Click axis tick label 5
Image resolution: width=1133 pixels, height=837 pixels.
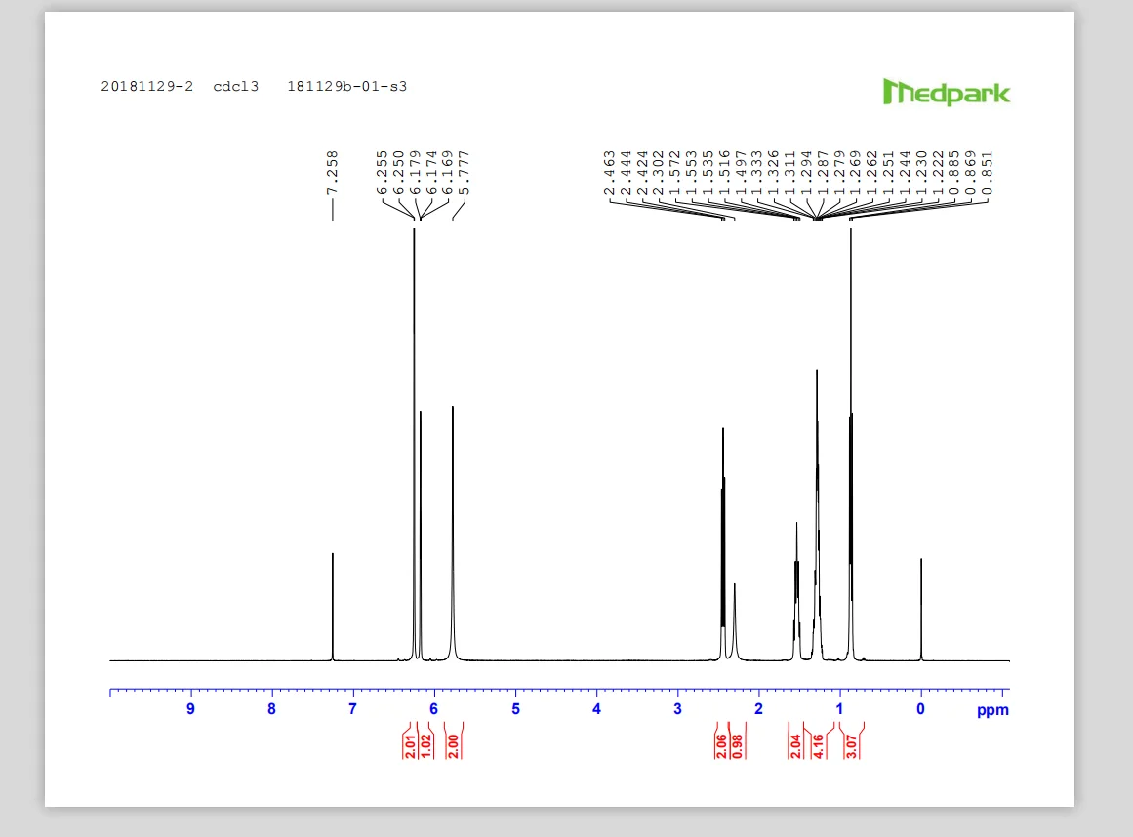point(515,709)
